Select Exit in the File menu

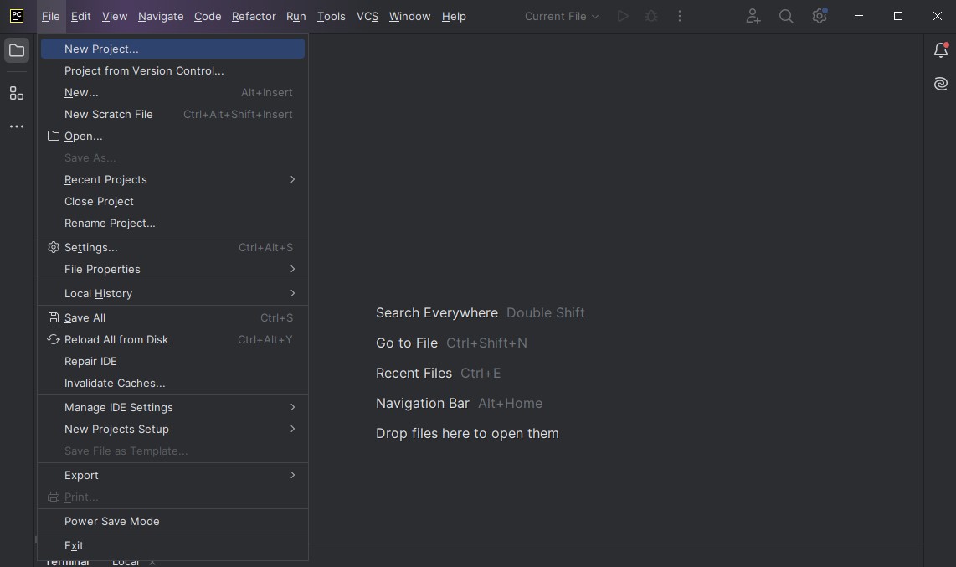tap(74, 545)
